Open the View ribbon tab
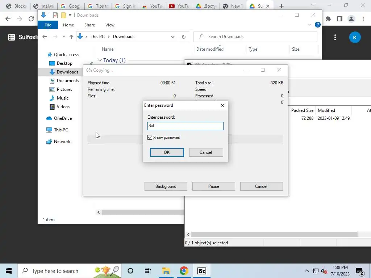This screenshot has height=278, width=371. click(110, 25)
